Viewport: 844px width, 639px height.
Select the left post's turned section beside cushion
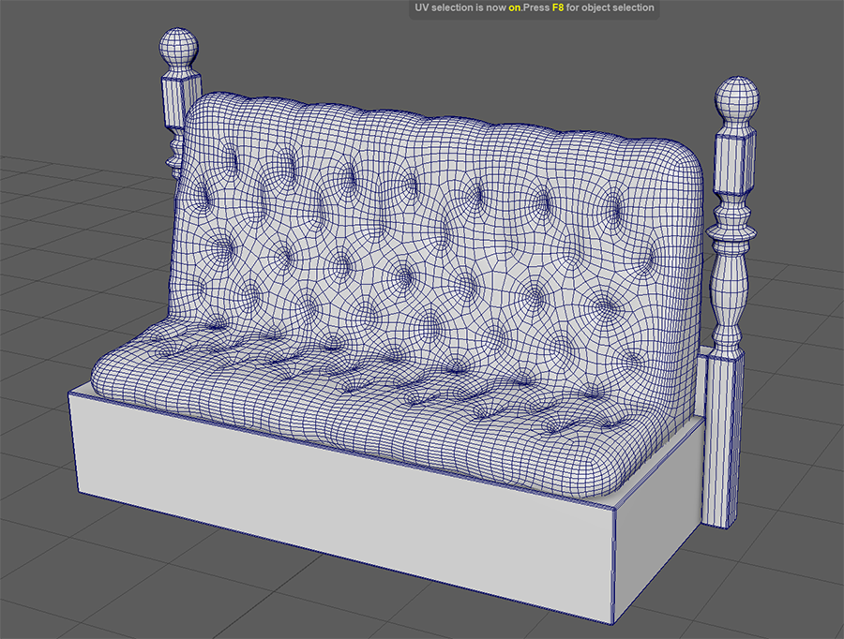point(175,150)
